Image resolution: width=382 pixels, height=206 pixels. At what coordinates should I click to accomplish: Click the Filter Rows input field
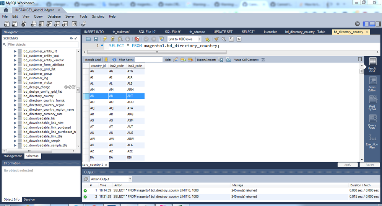click(149, 60)
